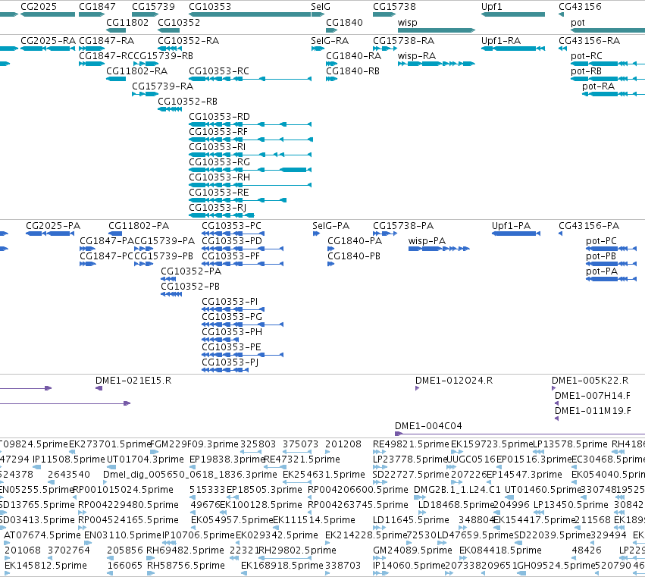Click the DME1-011M19.F BAC end label
645x577 pixels.
[593, 411]
